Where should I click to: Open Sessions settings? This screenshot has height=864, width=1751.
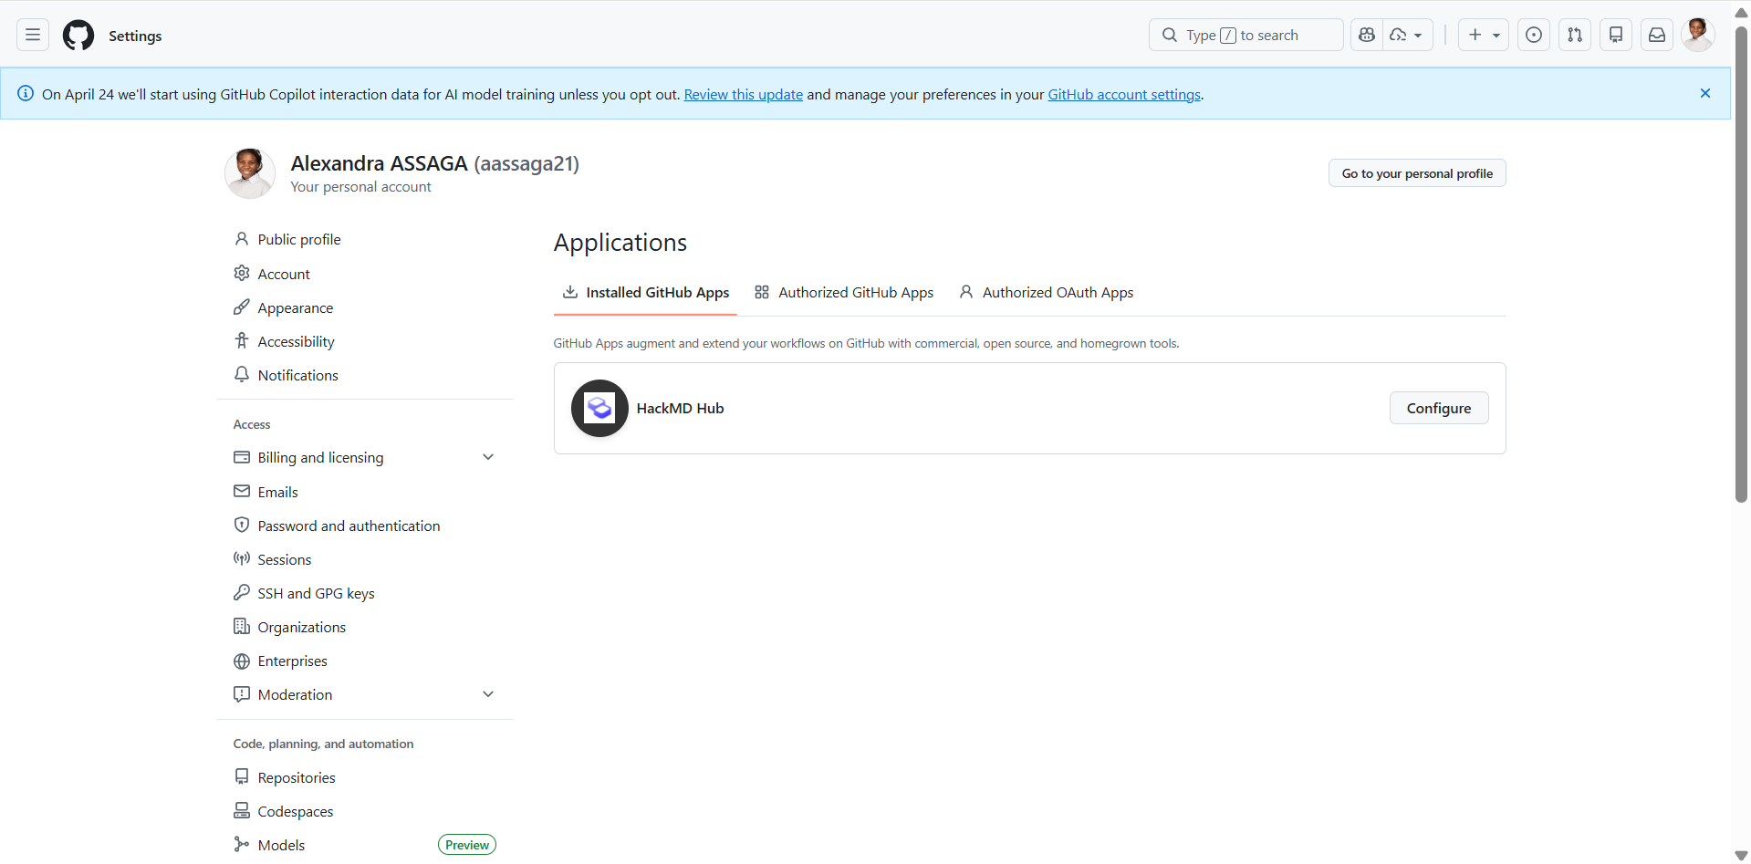tap(365, 559)
